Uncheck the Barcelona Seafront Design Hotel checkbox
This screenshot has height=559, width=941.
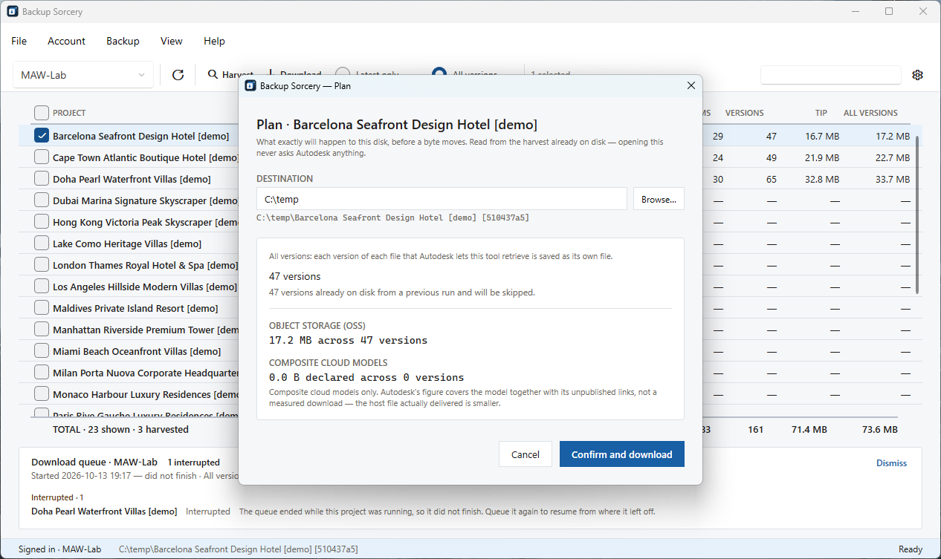[42, 136]
